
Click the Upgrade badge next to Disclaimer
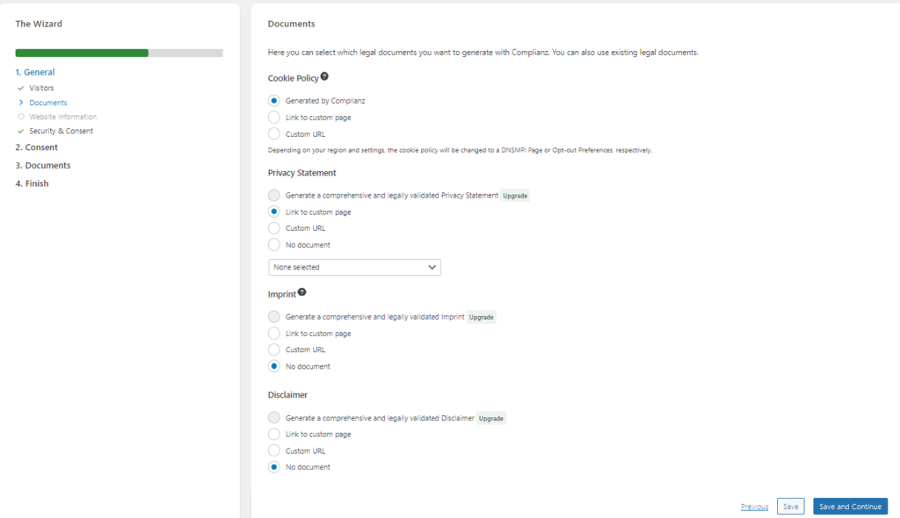point(491,418)
